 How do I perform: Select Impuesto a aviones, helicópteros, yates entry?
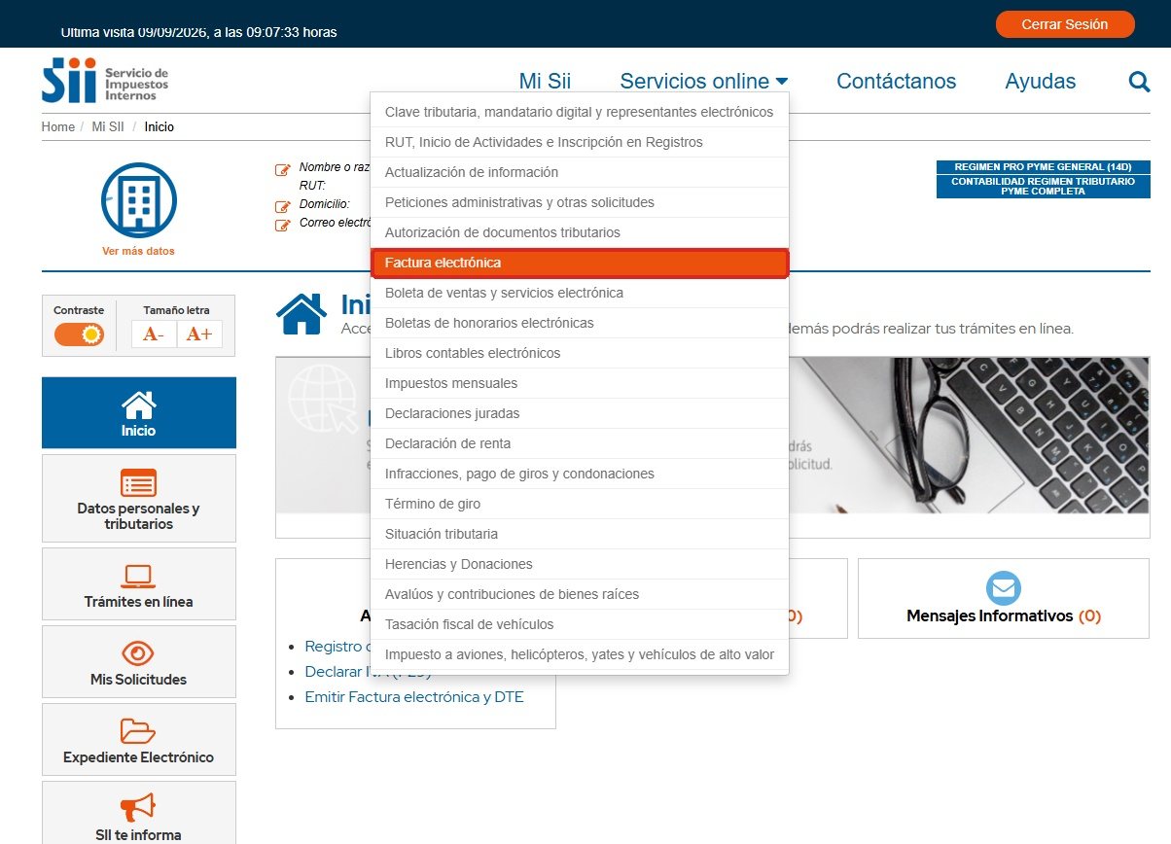[580, 654]
